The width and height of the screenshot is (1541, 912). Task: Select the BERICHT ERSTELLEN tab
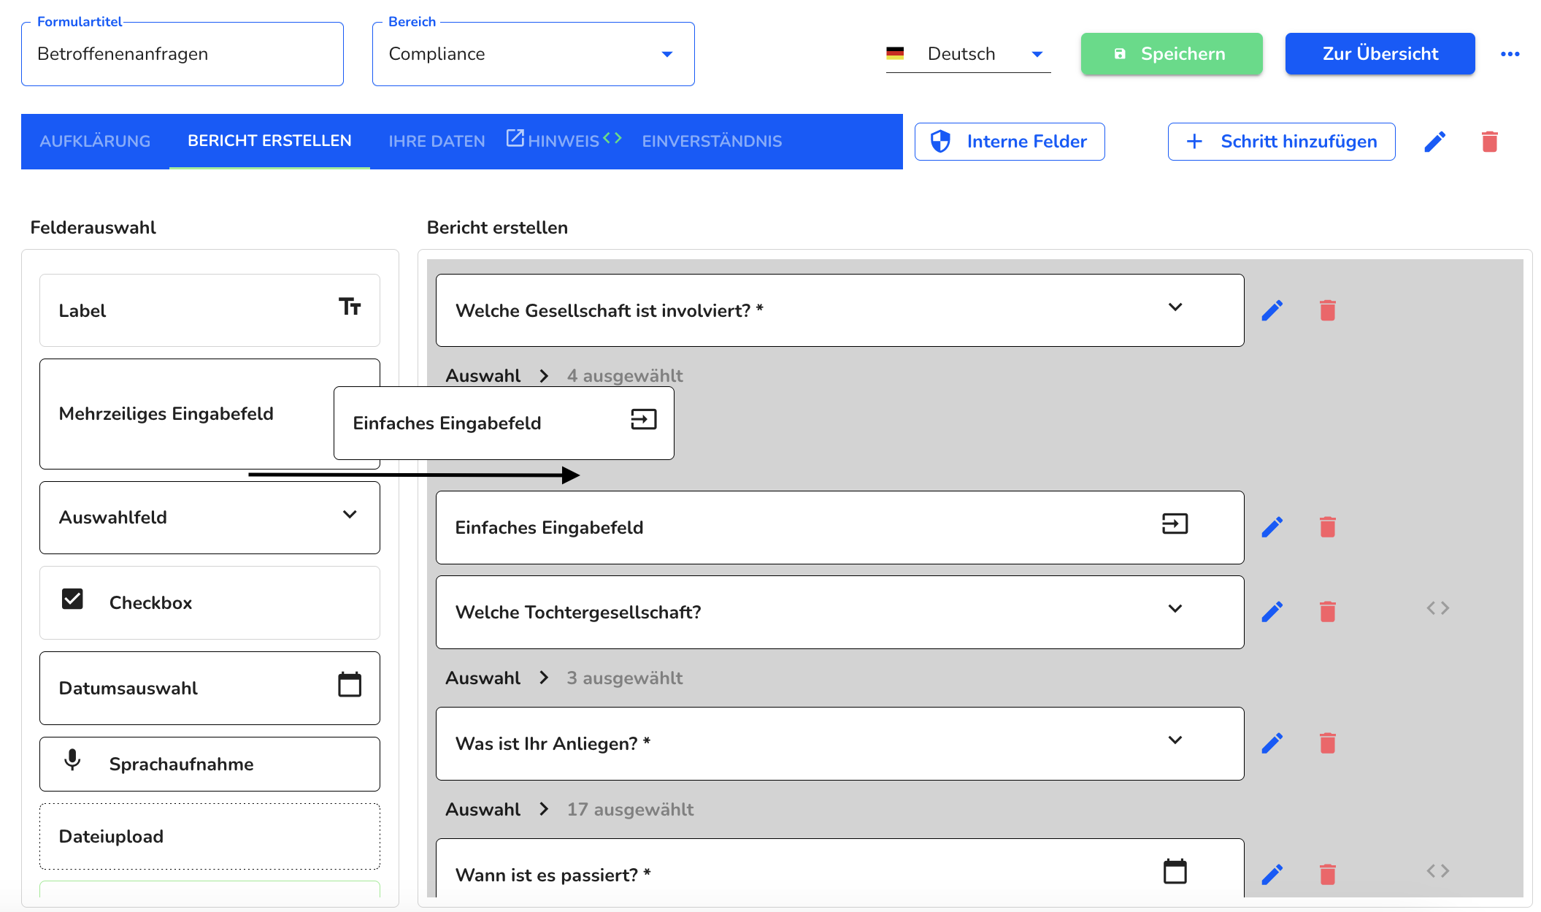point(269,141)
